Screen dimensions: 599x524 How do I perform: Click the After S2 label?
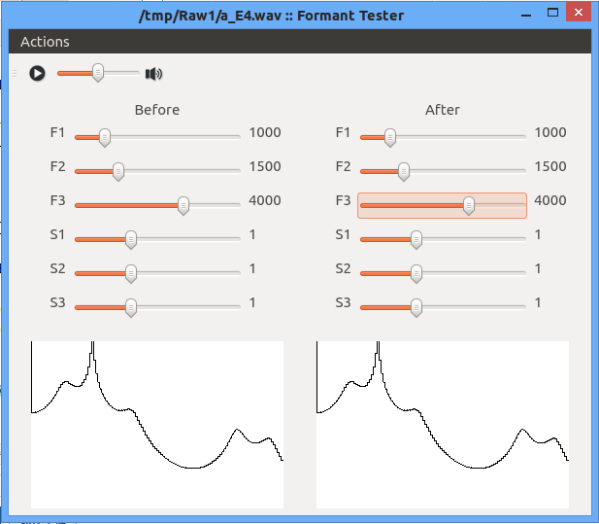(x=343, y=268)
